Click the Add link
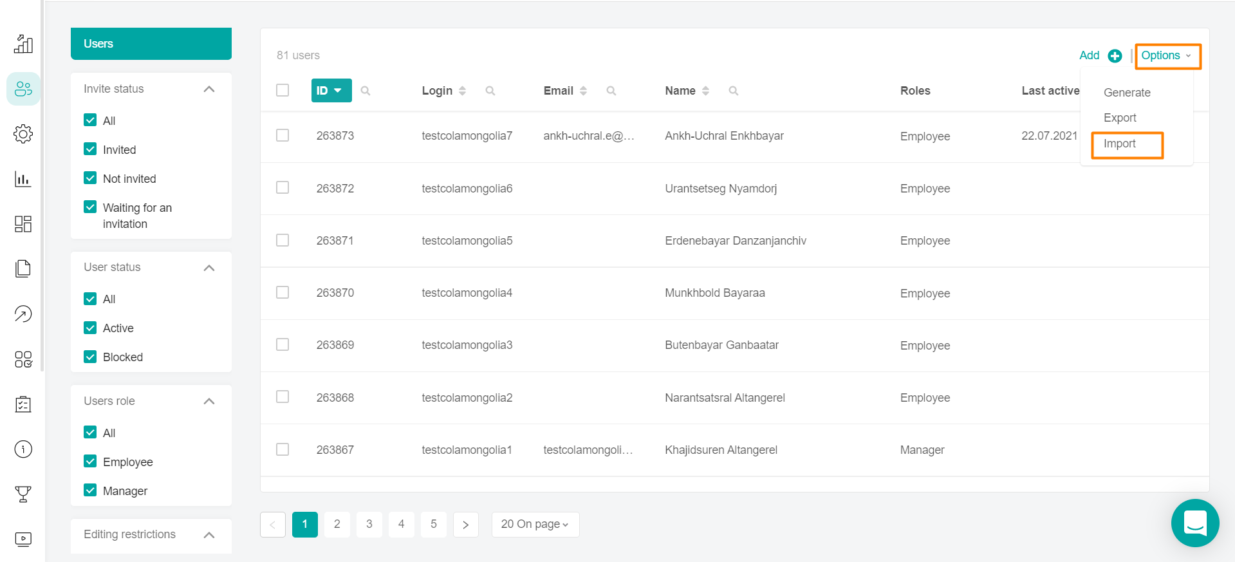Image resolution: width=1235 pixels, height=562 pixels. coord(1089,56)
